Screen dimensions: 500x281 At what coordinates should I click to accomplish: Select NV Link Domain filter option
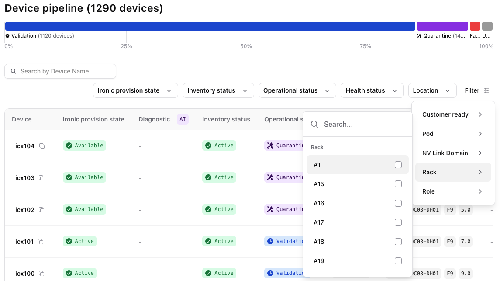453,153
